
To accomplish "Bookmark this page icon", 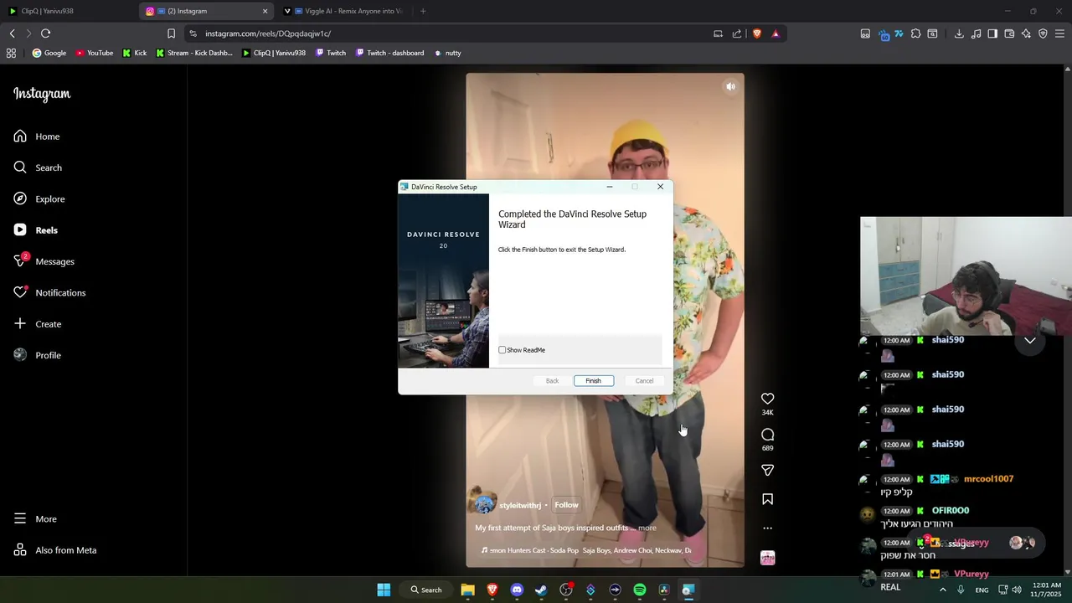I will point(171,33).
